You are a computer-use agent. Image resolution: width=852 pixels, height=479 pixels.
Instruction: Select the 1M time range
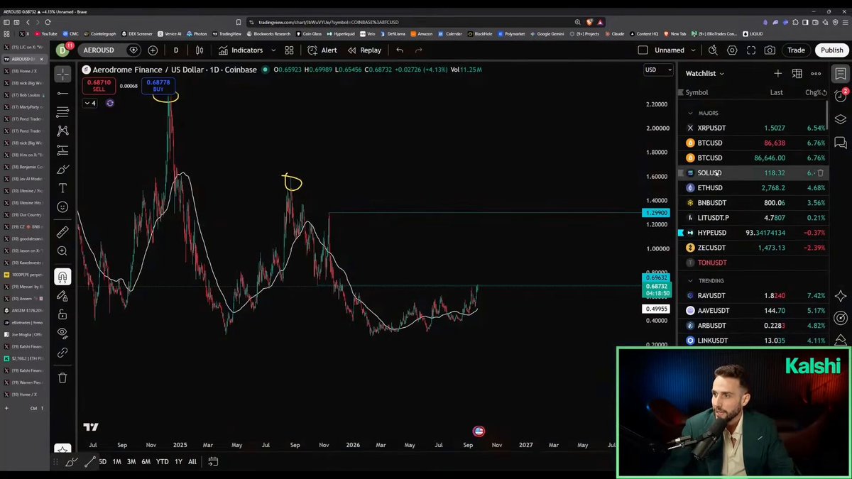[116, 462]
